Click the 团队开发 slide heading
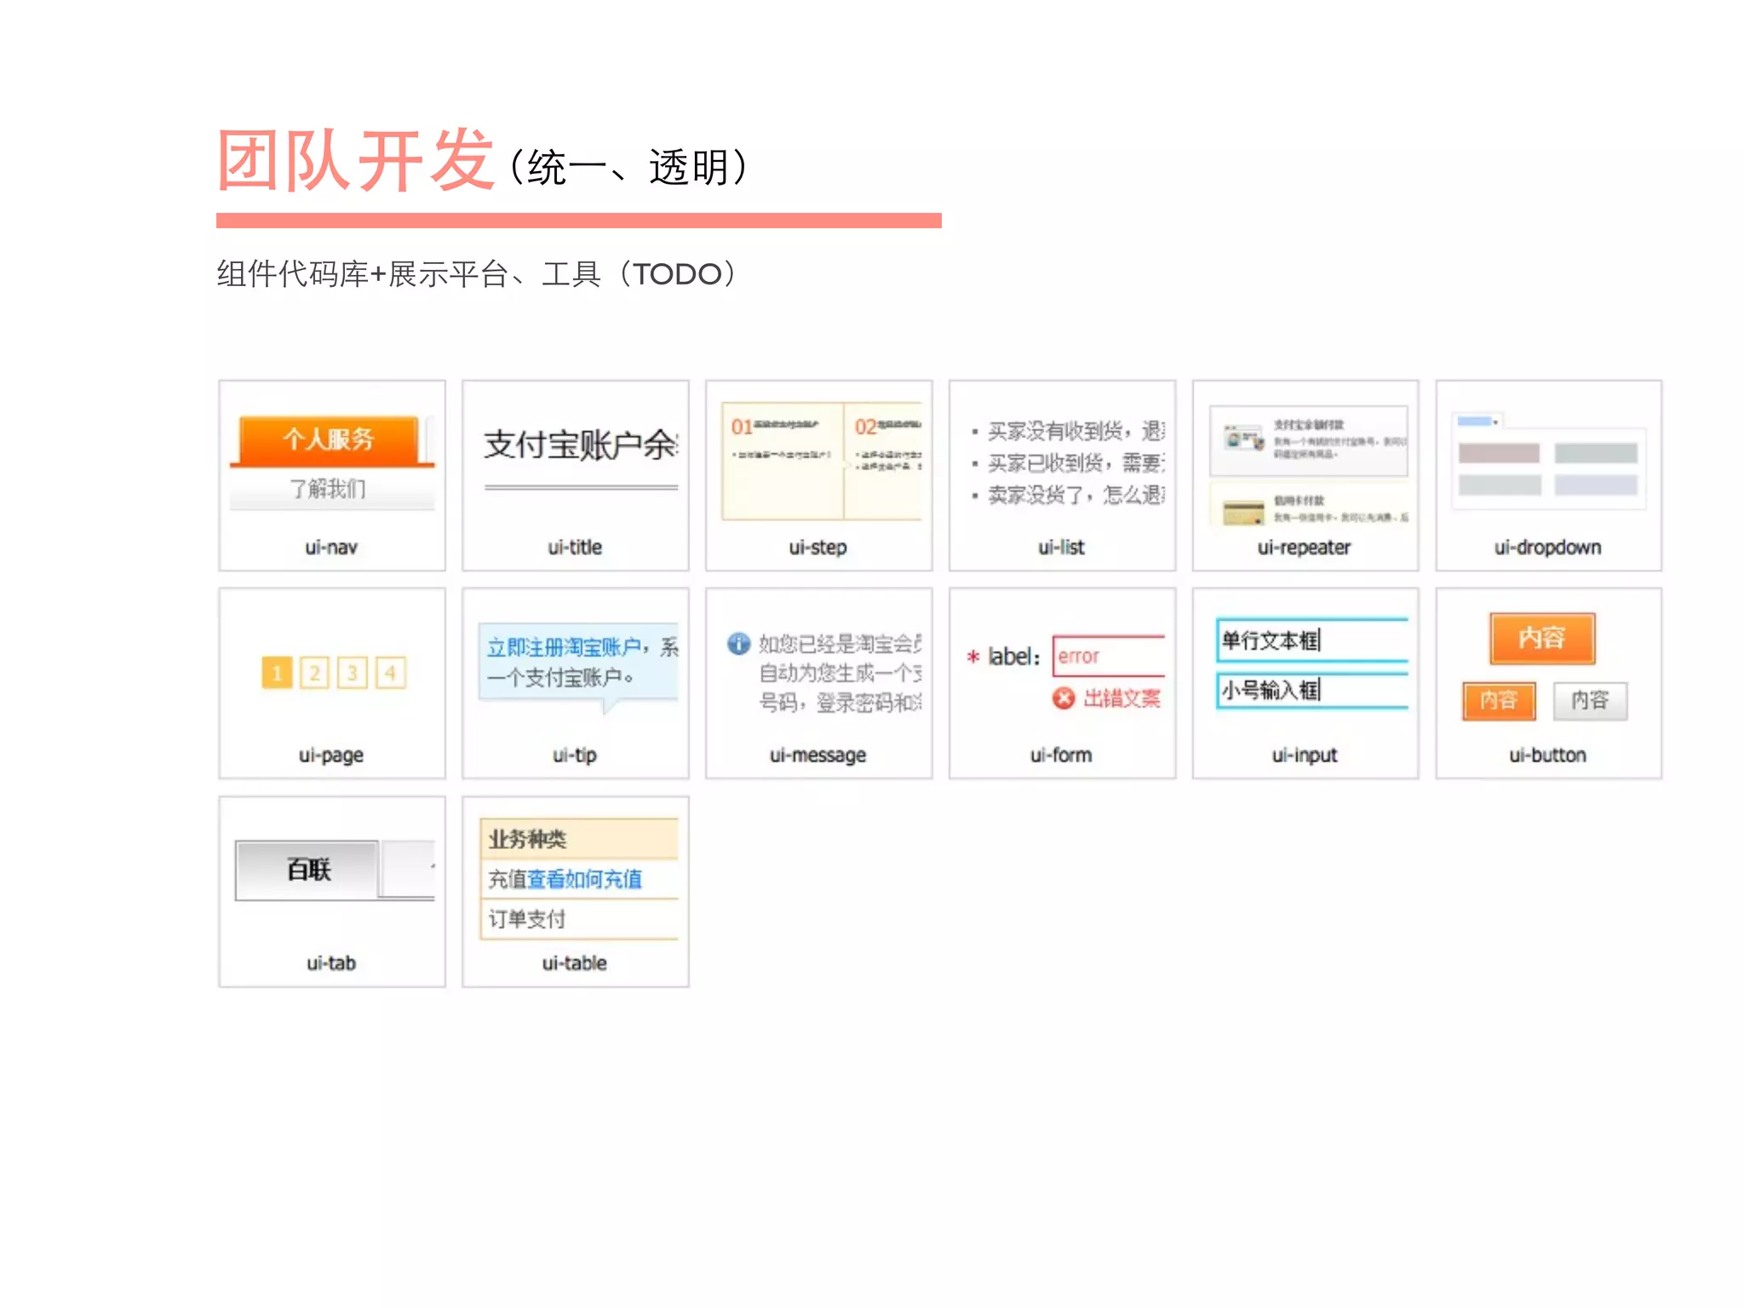This screenshot has width=1744, height=1308. 356,160
